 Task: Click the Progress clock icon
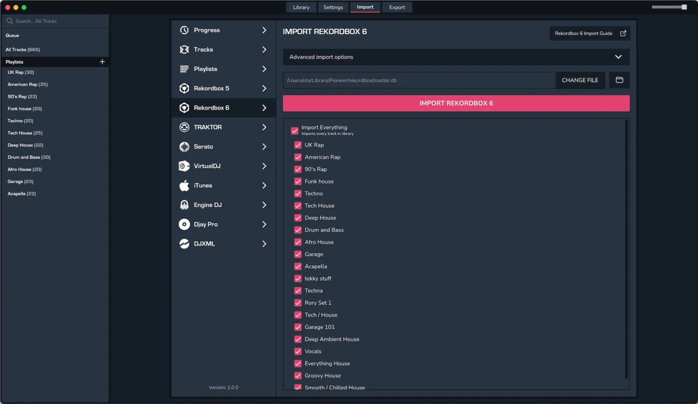(184, 30)
